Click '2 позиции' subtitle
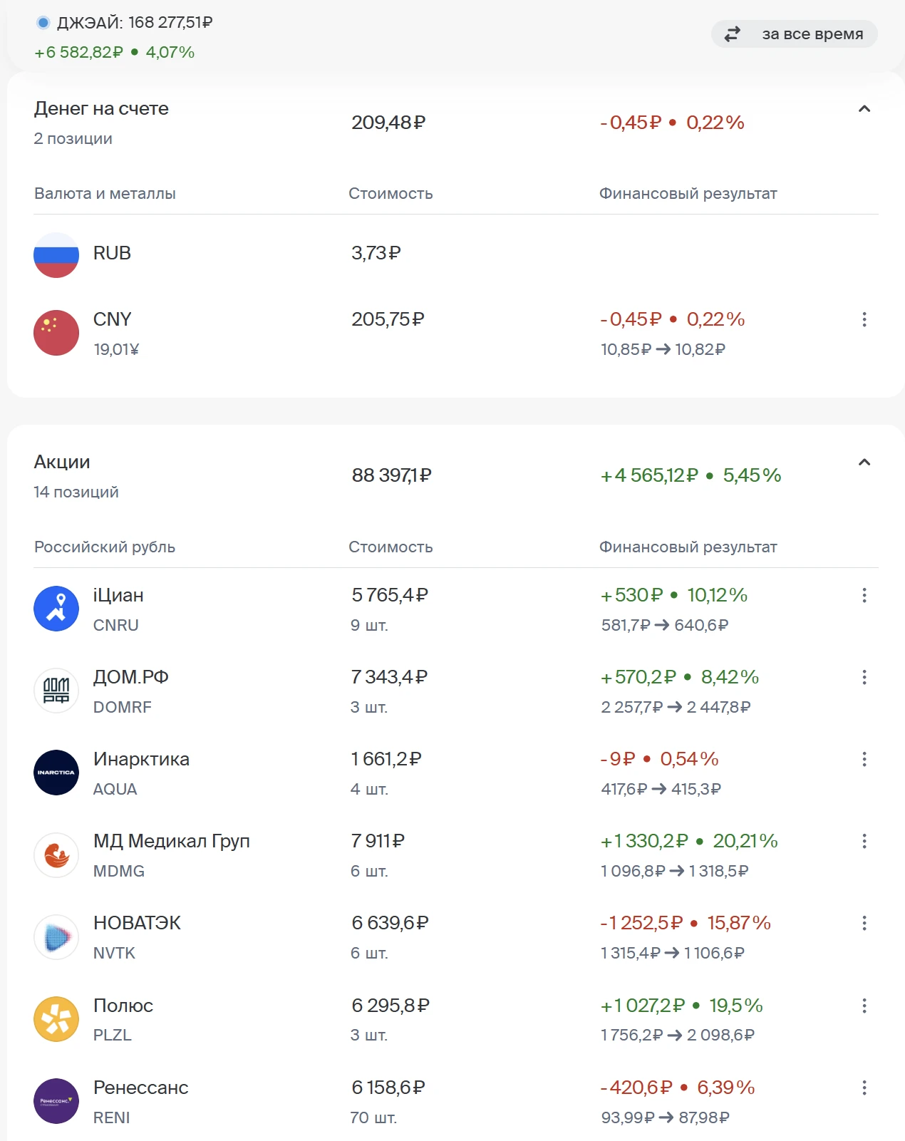The height and width of the screenshot is (1141, 905). click(x=73, y=138)
